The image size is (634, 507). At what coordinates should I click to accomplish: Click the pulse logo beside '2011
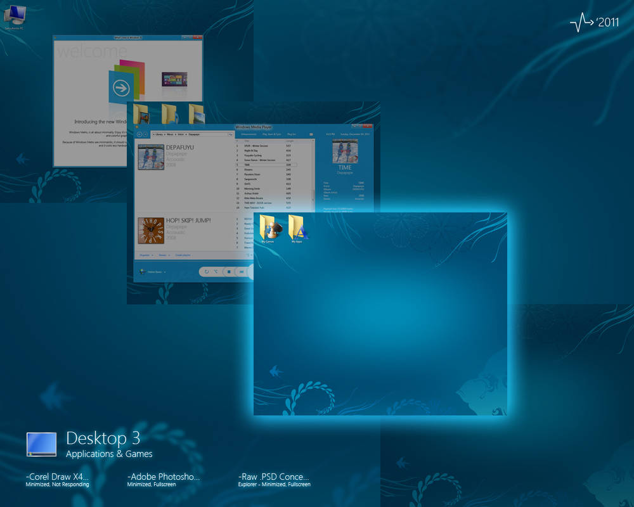point(581,22)
